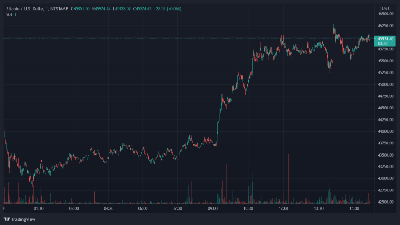Screen dimensions: 400x225
Task: Click the TradingView logo icon
Action: coord(7,219)
